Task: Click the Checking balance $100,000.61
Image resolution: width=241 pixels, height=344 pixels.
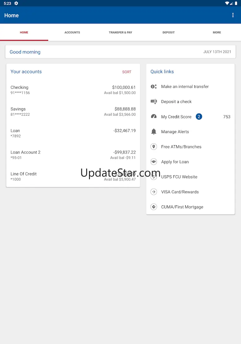Action: (x=124, y=87)
